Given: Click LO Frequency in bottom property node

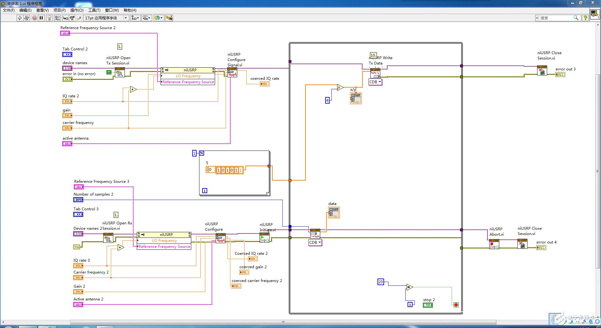Looking at the screenshot, I should pyautogui.click(x=164, y=241).
